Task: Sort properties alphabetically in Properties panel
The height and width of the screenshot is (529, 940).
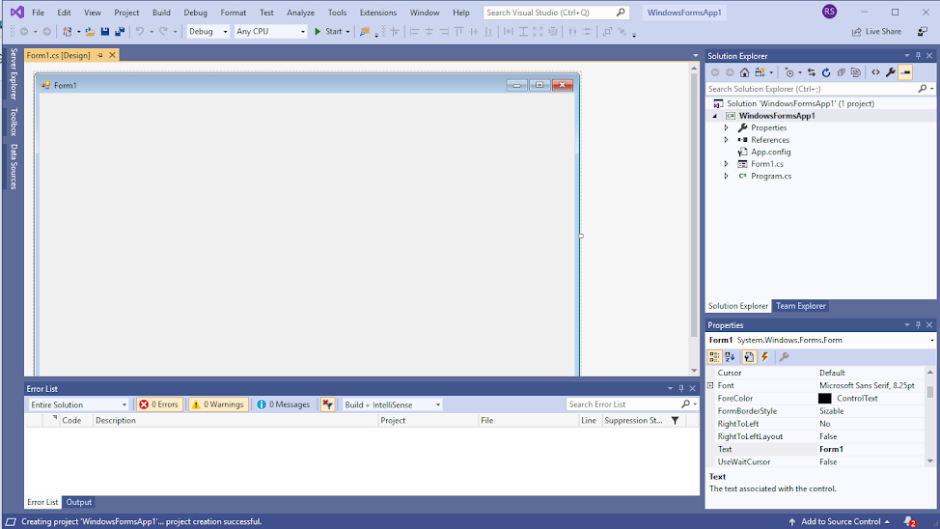Action: pyautogui.click(x=730, y=357)
